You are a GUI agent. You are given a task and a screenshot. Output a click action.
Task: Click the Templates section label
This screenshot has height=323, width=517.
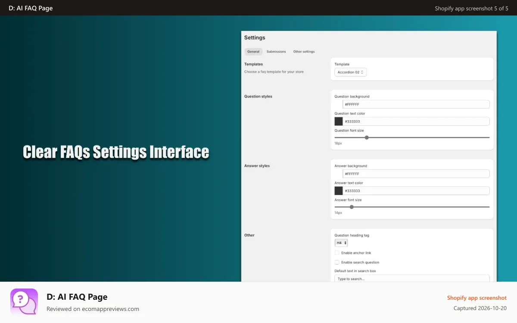tap(253, 64)
